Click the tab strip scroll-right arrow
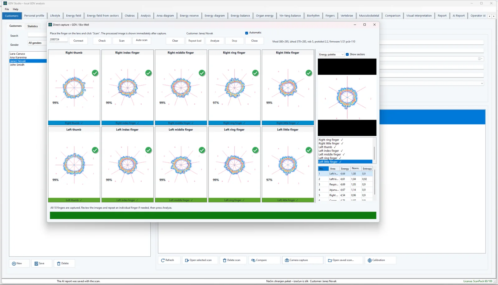 tap(493, 16)
